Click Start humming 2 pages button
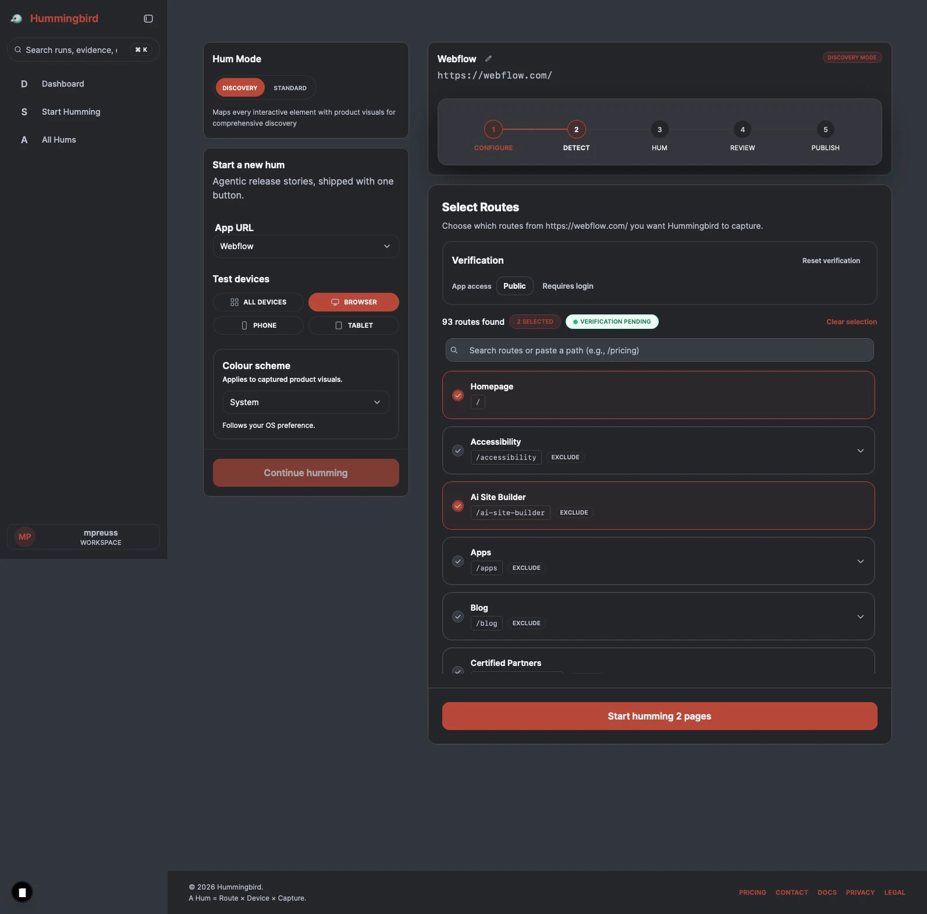Viewport: 927px width, 914px height. pyautogui.click(x=659, y=716)
